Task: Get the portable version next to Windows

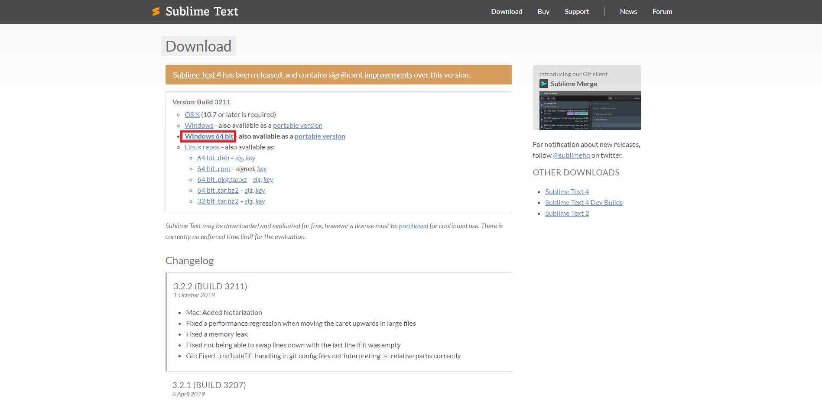Action: 298,126
